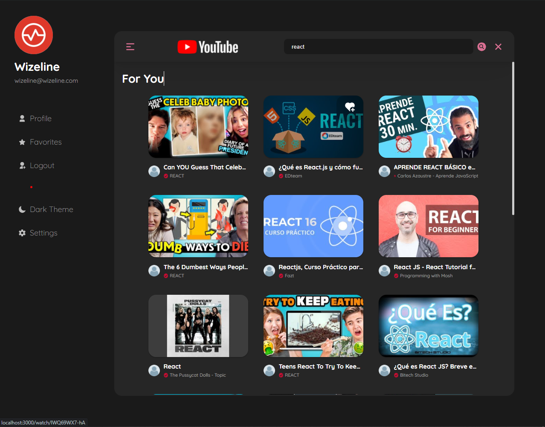Toggle the Dark Theme option
This screenshot has width=545, height=427.
(x=51, y=209)
